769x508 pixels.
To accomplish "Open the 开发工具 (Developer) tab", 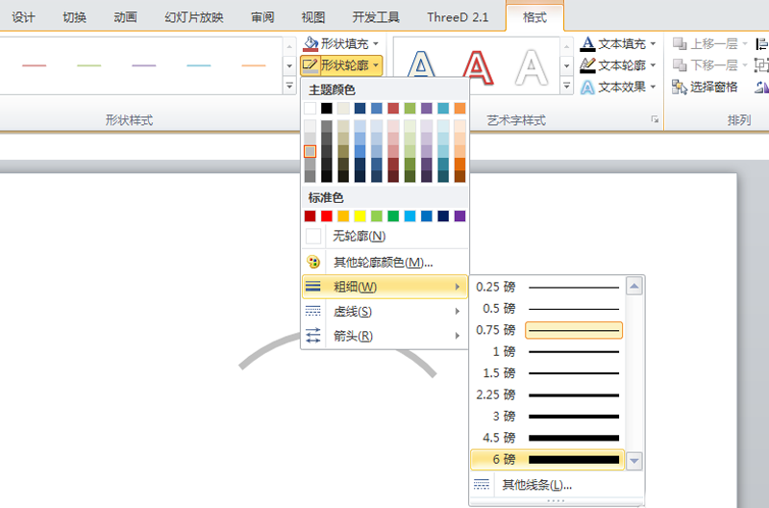I will click(376, 17).
